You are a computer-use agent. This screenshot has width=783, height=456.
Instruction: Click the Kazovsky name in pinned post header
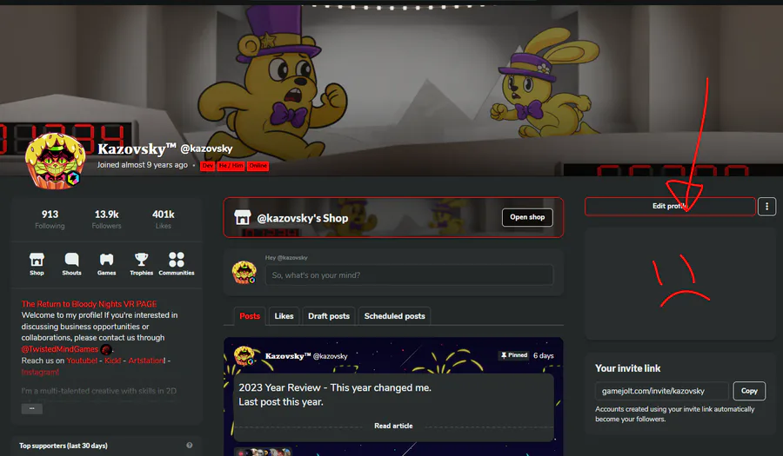point(288,356)
